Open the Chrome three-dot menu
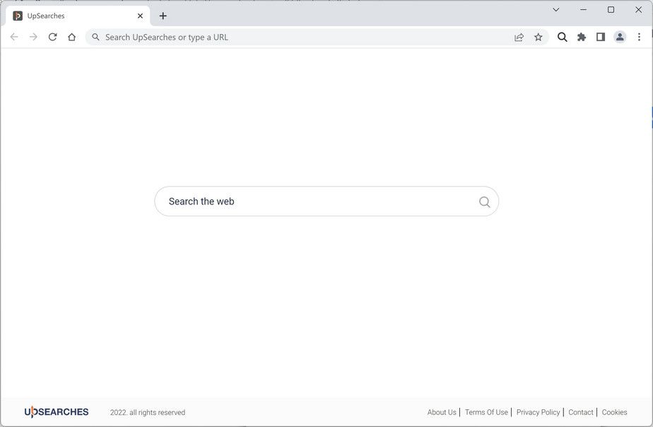The height and width of the screenshot is (427, 653). 639,37
